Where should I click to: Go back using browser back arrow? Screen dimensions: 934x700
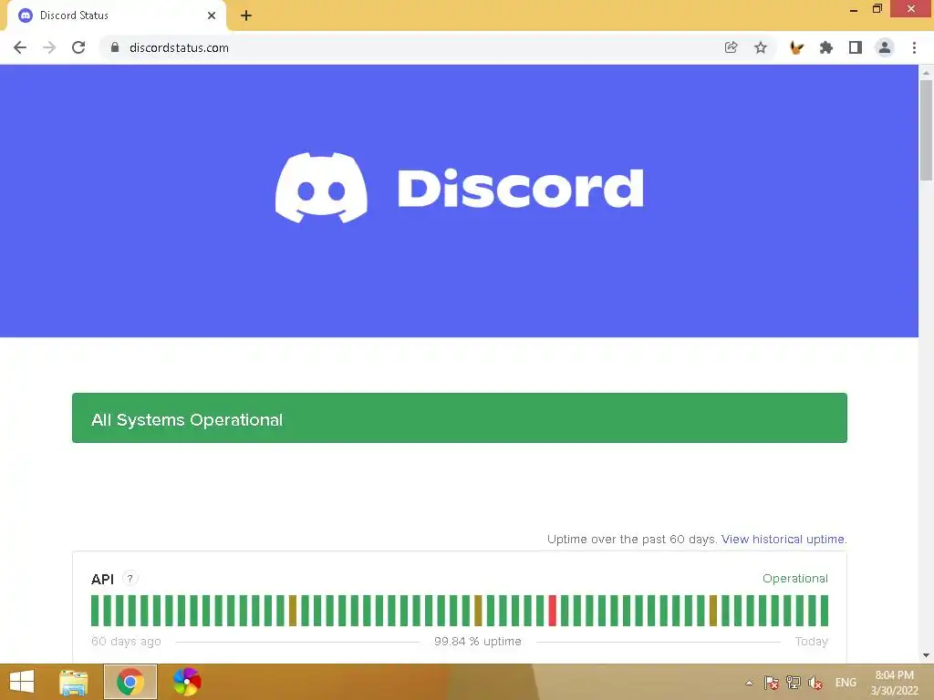pyautogui.click(x=20, y=47)
